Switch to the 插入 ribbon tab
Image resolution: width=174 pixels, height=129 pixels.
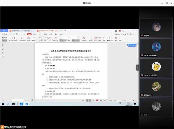click(x=34, y=34)
